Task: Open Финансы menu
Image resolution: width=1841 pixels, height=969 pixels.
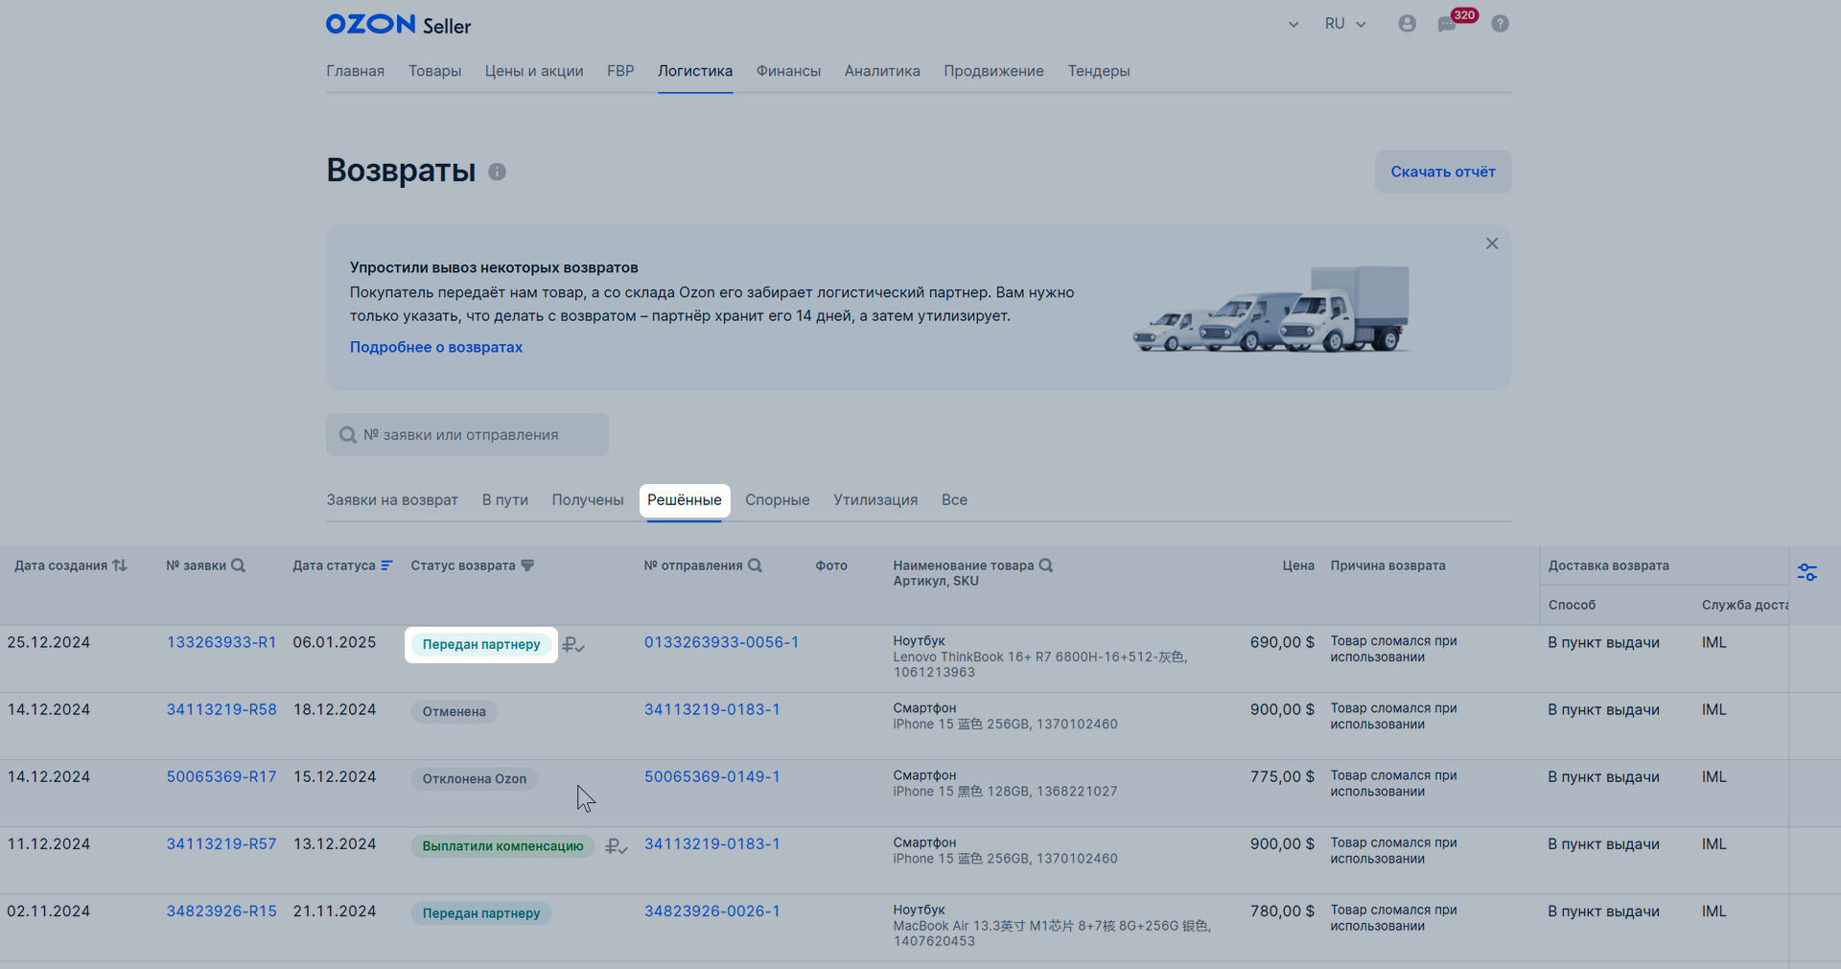Action: [x=788, y=71]
